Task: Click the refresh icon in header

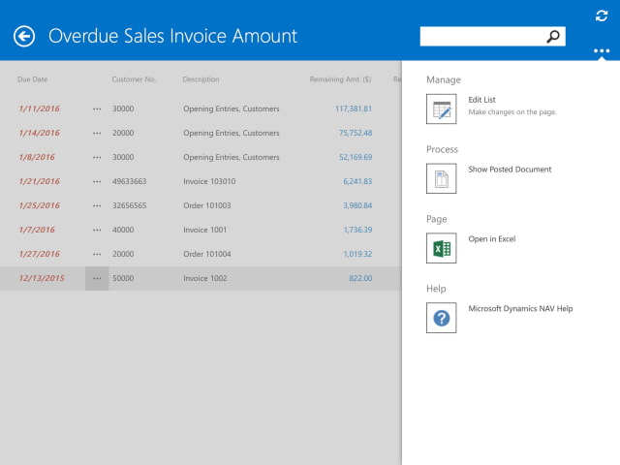Action: (x=602, y=15)
